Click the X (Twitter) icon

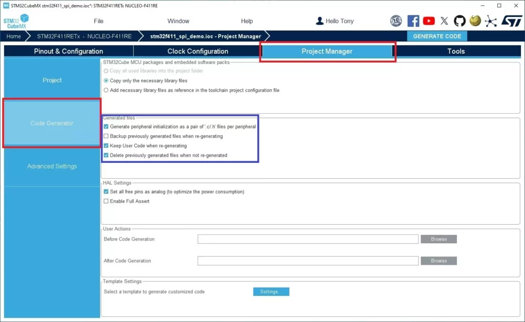(x=444, y=21)
